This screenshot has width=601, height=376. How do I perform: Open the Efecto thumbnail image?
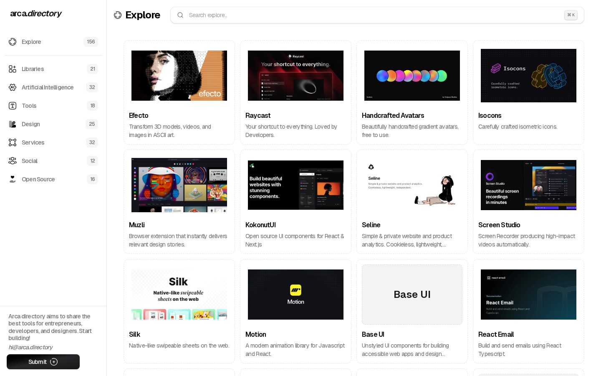(x=179, y=76)
